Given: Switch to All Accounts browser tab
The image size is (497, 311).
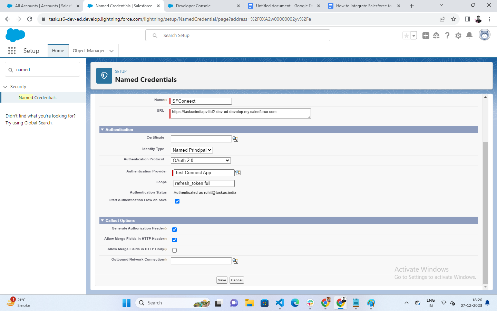Looking at the screenshot, I should click(41, 6).
